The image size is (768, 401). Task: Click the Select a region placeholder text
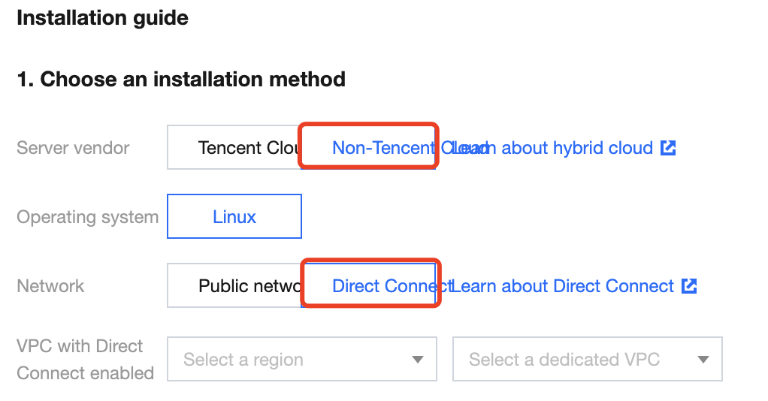(x=243, y=360)
